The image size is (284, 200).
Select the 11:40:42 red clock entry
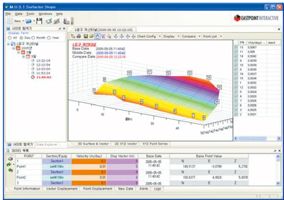click(x=44, y=77)
